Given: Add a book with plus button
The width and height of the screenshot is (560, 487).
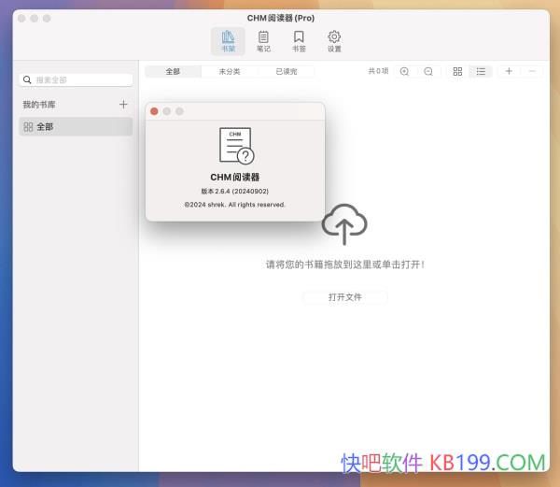Looking at the screenshot, I should tap(509, 71).
